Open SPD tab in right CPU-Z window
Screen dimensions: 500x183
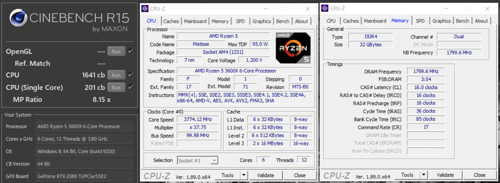coord(420,21)
